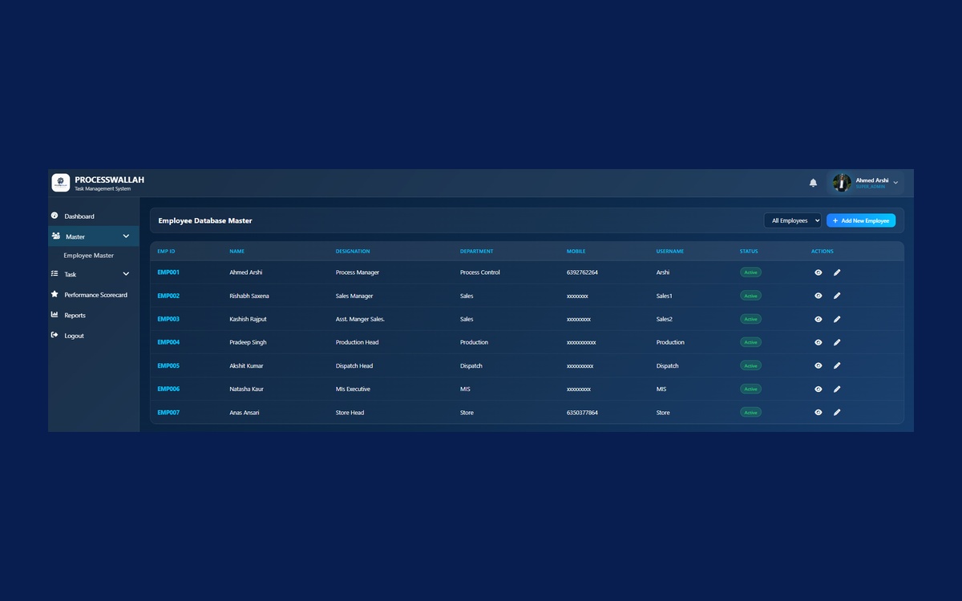Open employee ID EMP001 link
Viewport: 962px width, 601px height.
[x=168, y=272]
